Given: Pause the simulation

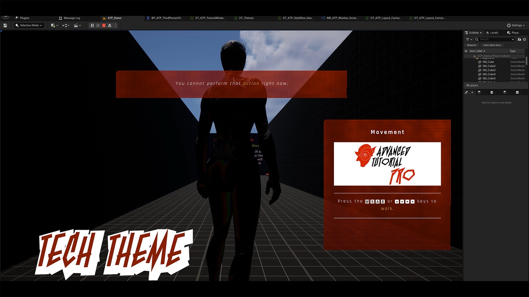Looking at the screenshot, I should [92, 25].
